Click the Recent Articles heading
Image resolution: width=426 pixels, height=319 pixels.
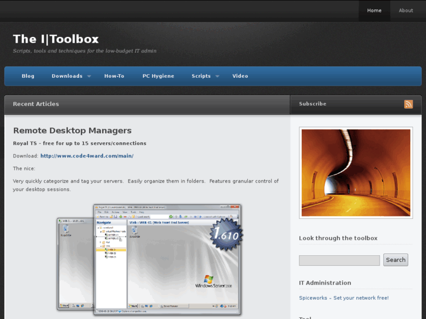(36, 104)
